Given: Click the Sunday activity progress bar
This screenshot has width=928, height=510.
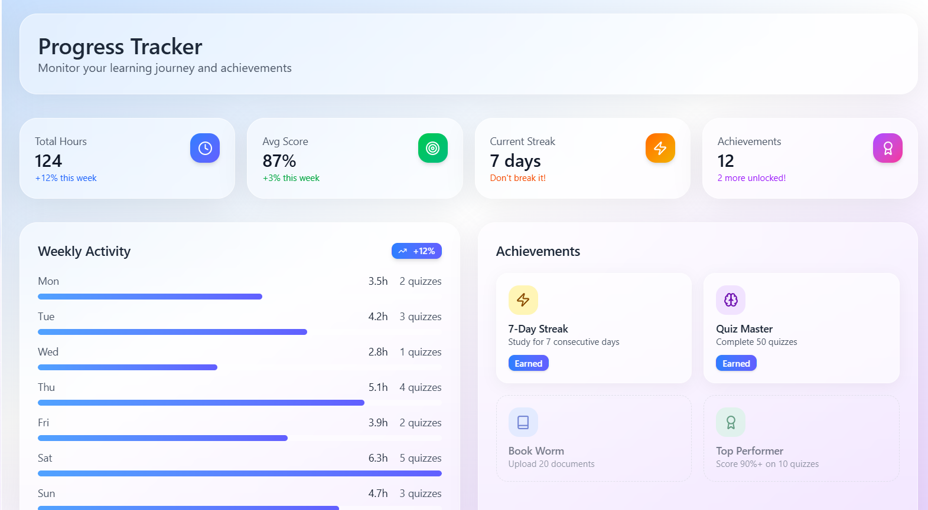Looking at the screenshot, I should (x=240, y=508).
